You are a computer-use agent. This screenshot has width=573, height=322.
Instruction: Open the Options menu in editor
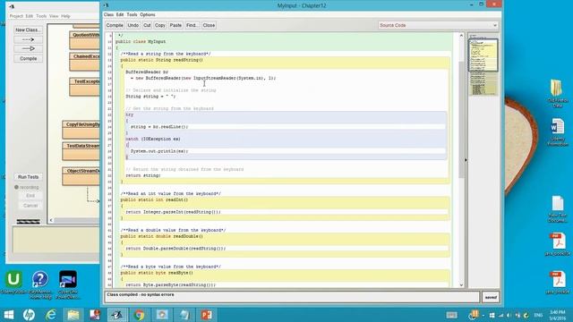coord(148,14)
